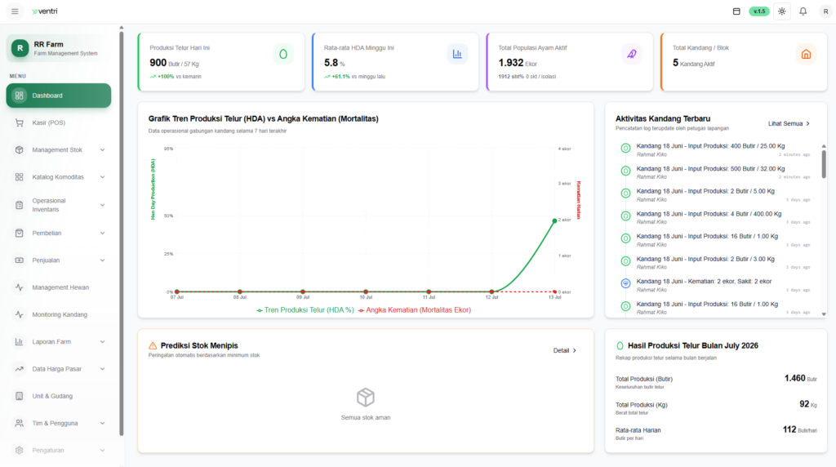Image resolution: width=836 pixels, height=467 pixels.
Task: Click the feather icon on Populasi Ayam card
Action: click(632, 54)
